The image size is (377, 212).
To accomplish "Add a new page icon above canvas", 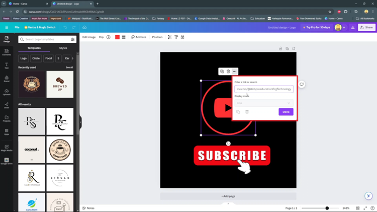I will point(294,49).
